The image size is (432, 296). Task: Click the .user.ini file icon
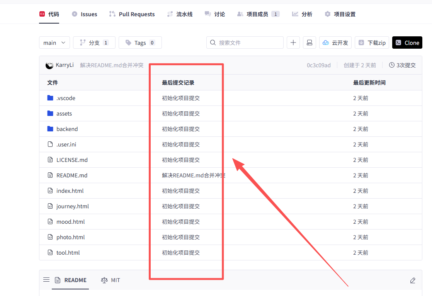coord(50,144)
